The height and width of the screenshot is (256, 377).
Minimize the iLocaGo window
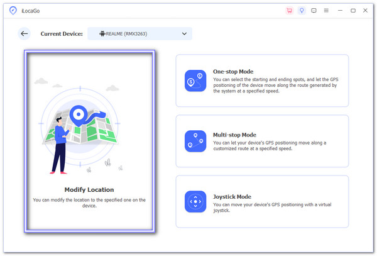tap(340, 11)
